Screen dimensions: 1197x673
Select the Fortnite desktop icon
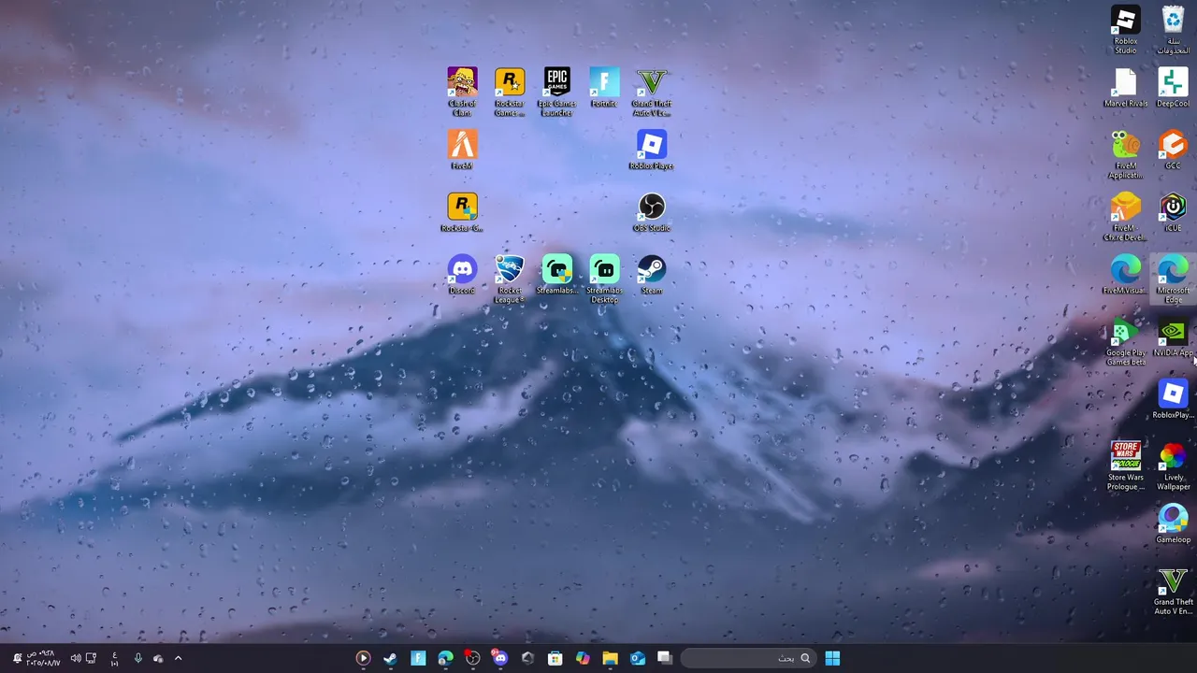point(604,88)
